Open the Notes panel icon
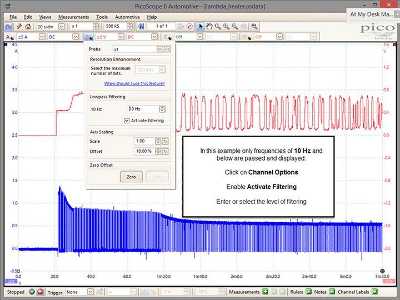The width and height of the screenshot is (400, 300). [x=332, y=292]
